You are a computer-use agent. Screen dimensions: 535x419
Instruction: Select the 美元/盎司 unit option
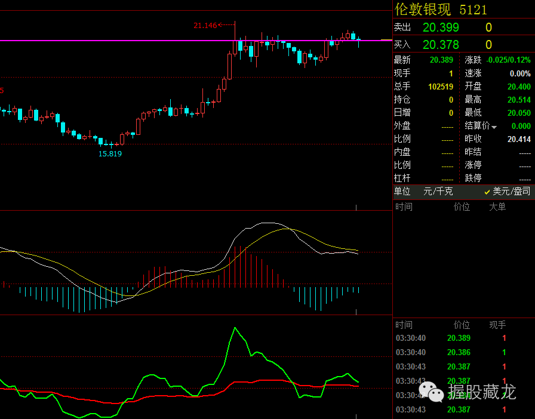click(x=511, y=192)
